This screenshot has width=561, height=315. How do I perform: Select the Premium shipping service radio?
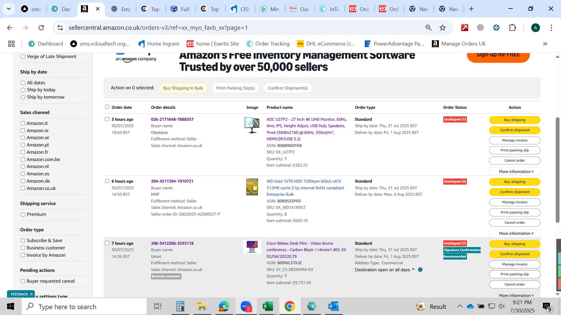tap(23, 214)
